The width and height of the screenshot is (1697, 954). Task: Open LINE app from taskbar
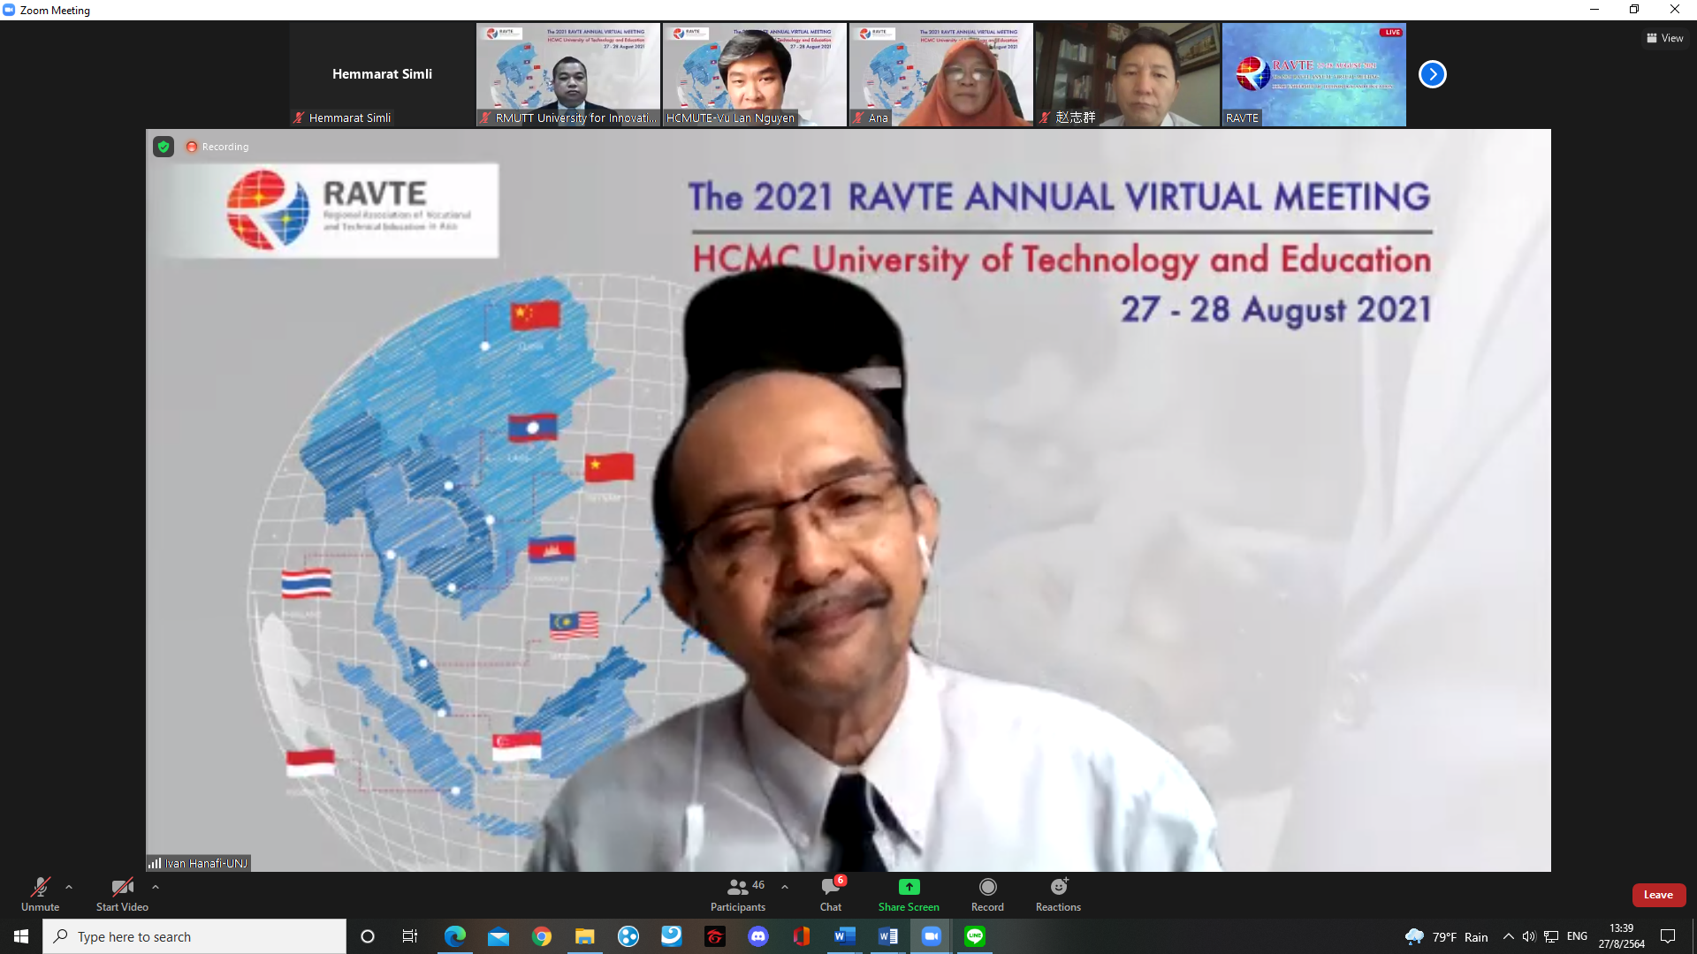(975, 936)
